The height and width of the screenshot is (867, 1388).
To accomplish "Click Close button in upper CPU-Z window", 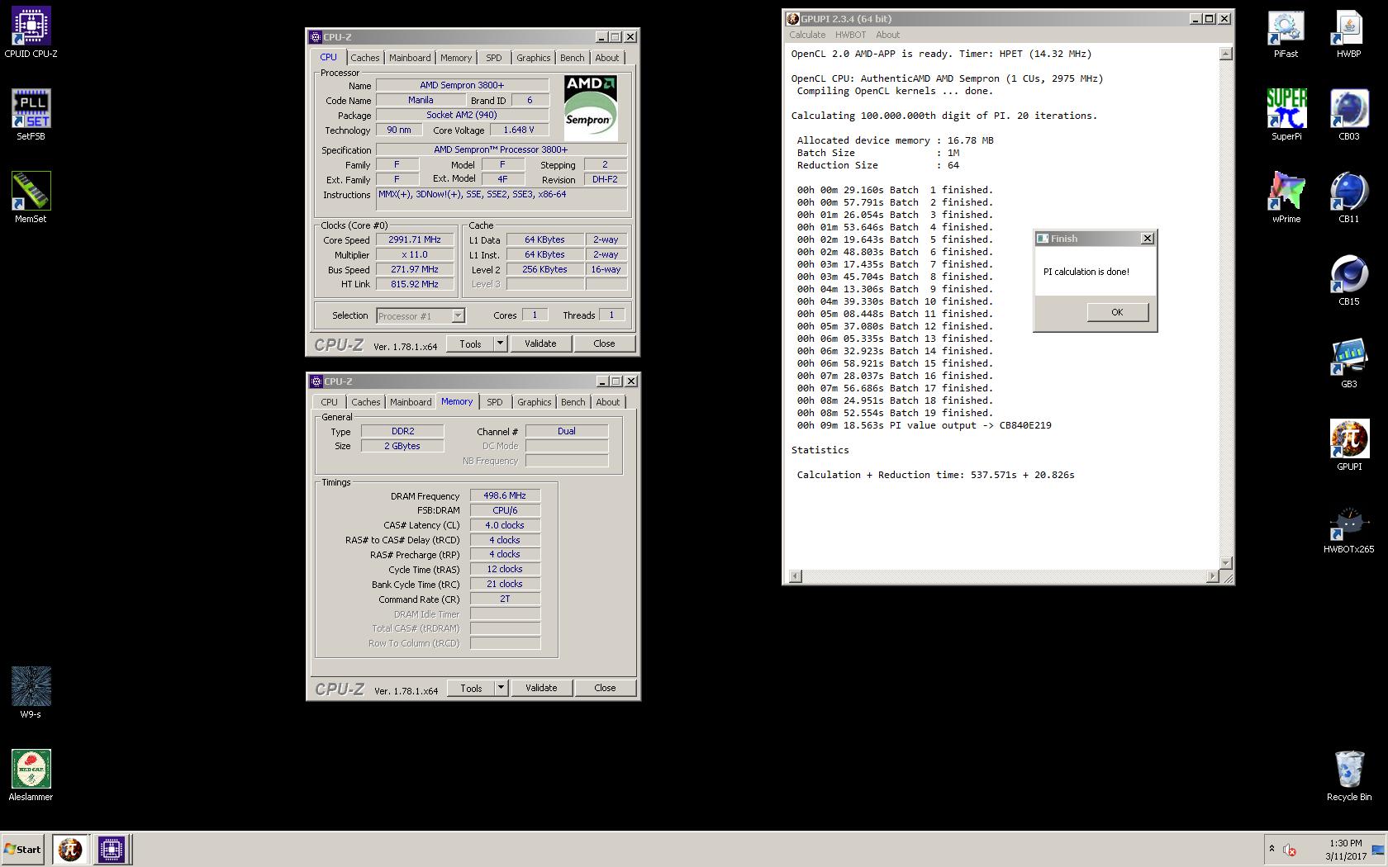I will click(x=604, y=343).
